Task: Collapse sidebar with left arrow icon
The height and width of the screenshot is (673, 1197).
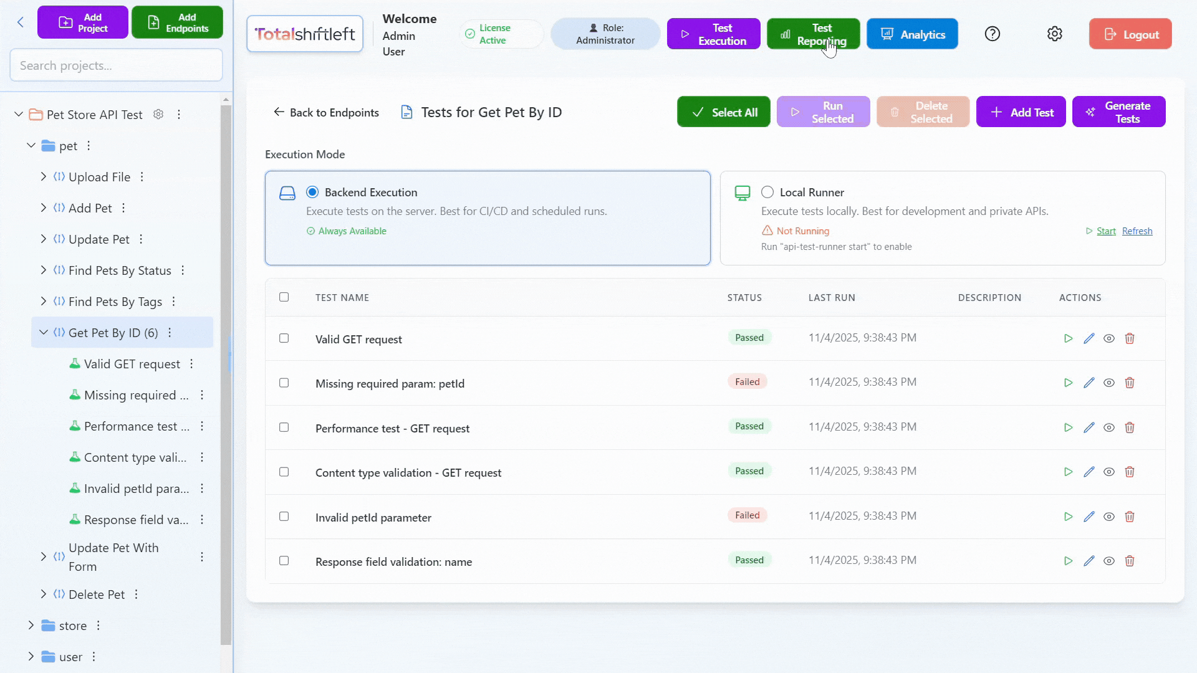Action: click(x=21, y=22)
